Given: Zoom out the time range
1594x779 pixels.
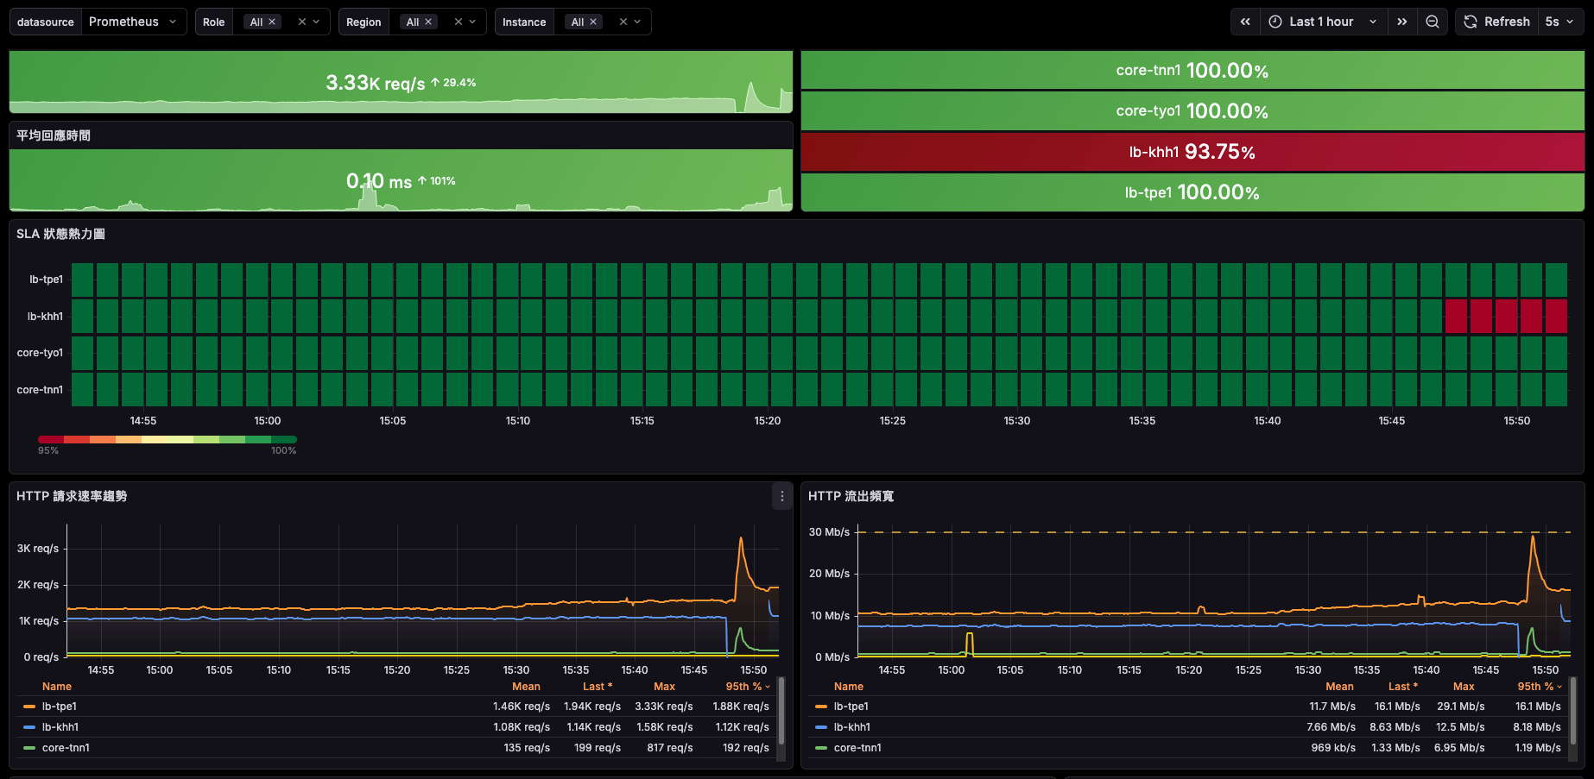Looking at the screenshot, I should 1433,22.
